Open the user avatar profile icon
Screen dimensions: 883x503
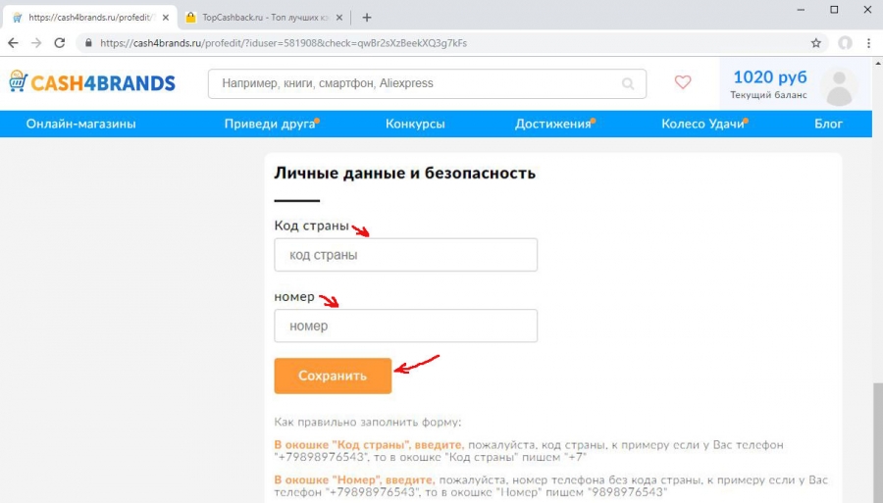tap(839, 88)
